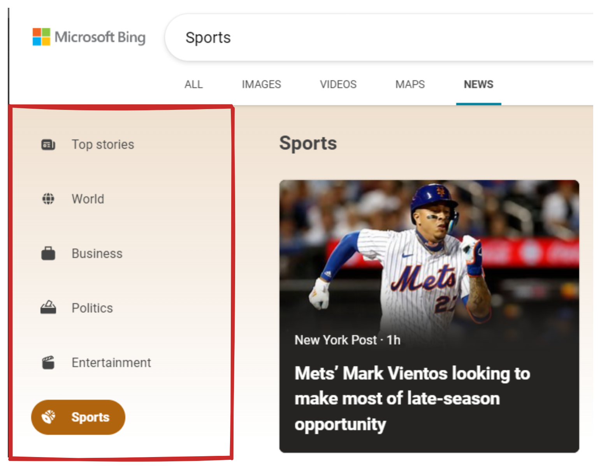Click the Microsoft Bing wordmark text
Viewport: 601px width, 466px height.
pyautogui.click(x=100, y=37)
